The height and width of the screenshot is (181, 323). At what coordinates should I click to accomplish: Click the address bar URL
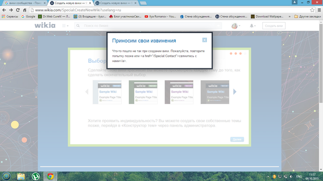(78, 10)
